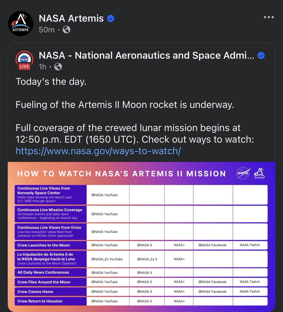Open the How to Watch infographic image
Image resolution: width=283 pixels, height=312 pixels.
coord(141,236)
